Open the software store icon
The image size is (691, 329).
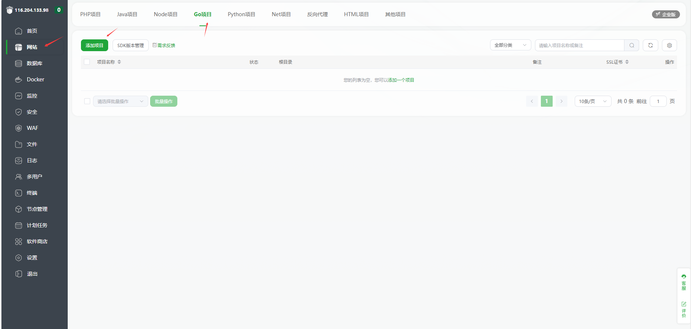point(18,241)
